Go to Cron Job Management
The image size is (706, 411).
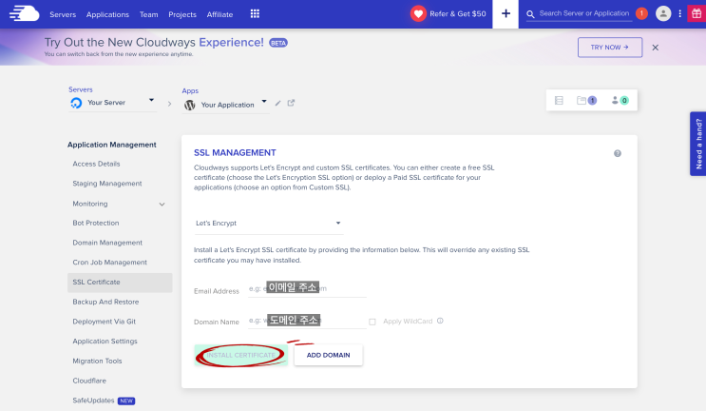coord(110,263)
